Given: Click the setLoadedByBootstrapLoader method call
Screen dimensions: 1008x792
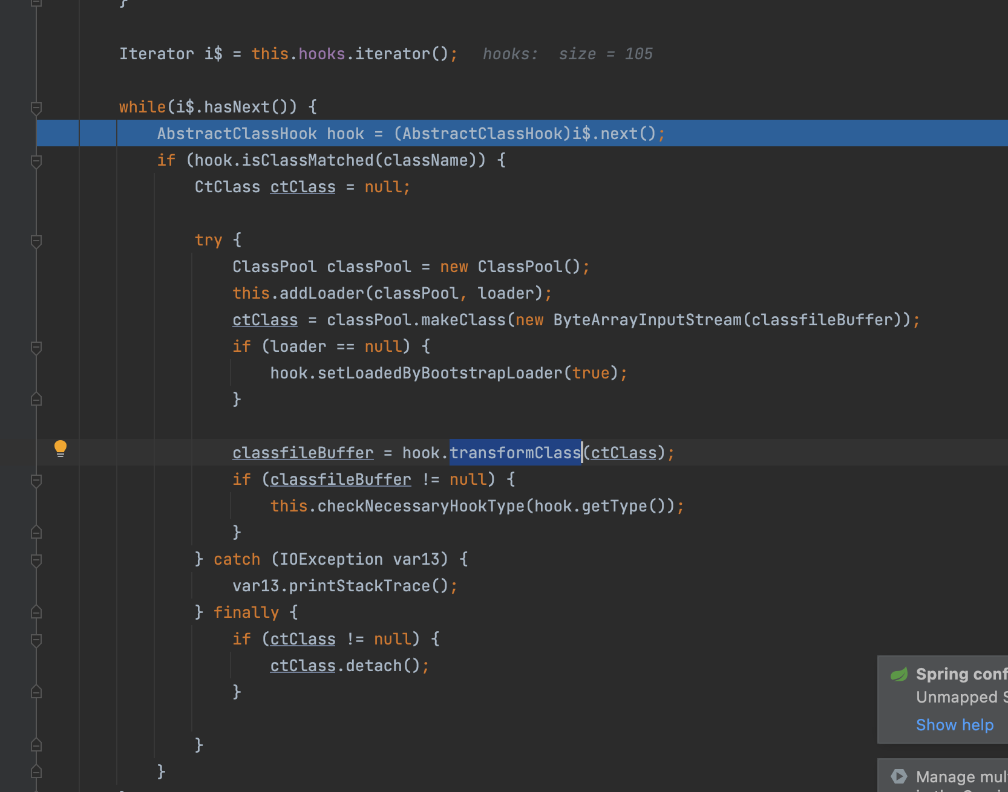Looking at the screenshot, I should click(x=440, y=373).
